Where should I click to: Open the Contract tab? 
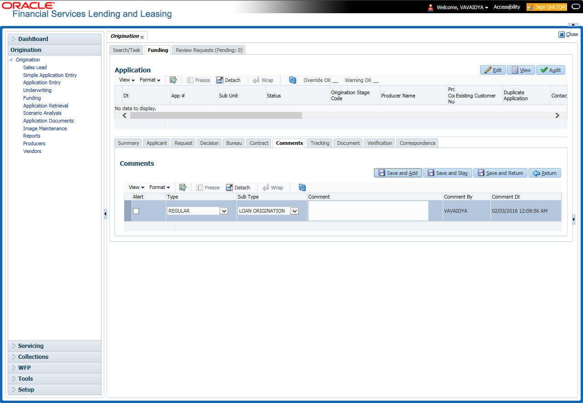click(x=259, y=143)
